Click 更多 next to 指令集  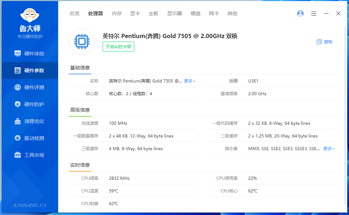point(329,149)
